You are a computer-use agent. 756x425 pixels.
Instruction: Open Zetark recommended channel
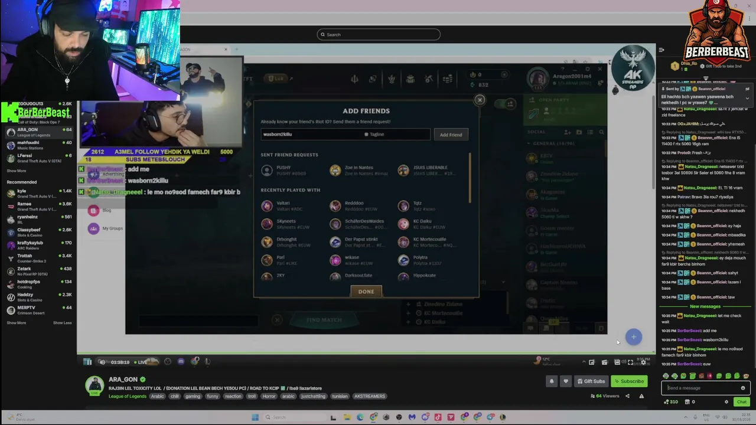pyautogui.click(x=38, y=272)
